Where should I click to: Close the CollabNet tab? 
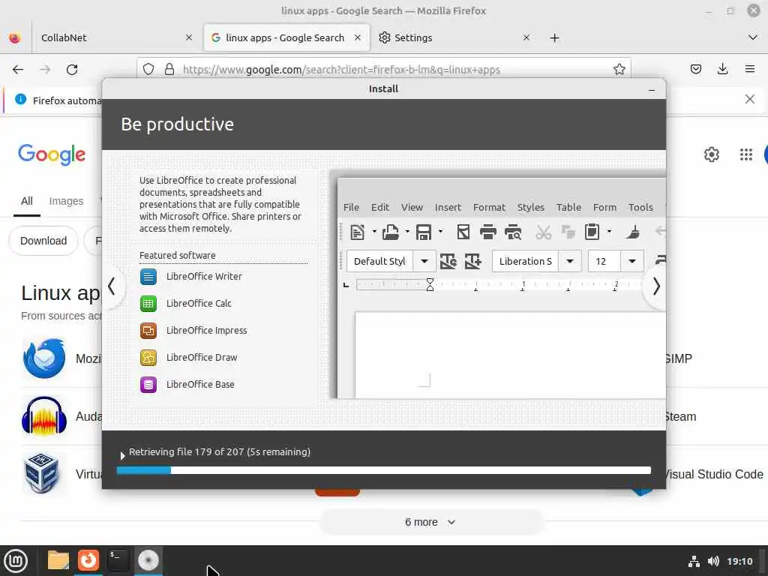click(189, 37)
